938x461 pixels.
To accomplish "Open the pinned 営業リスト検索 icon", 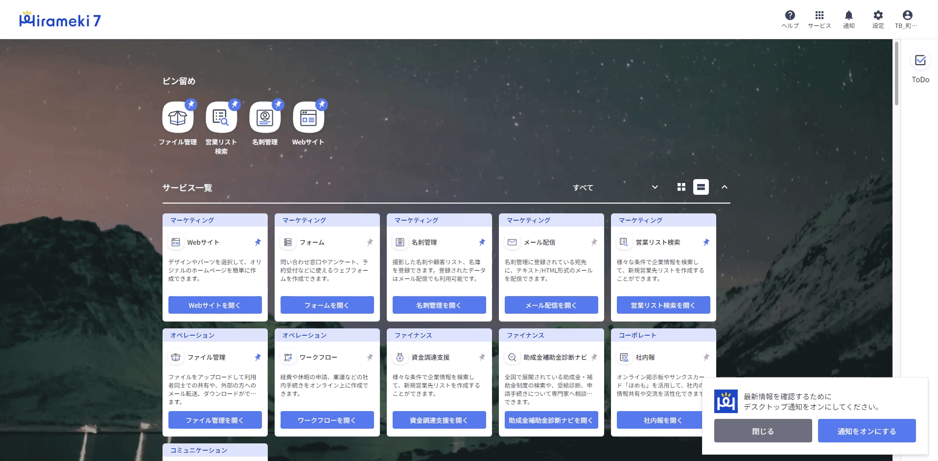I will pos(221,118).
